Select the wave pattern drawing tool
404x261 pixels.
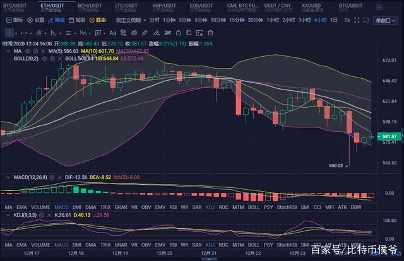pos(83,33)
